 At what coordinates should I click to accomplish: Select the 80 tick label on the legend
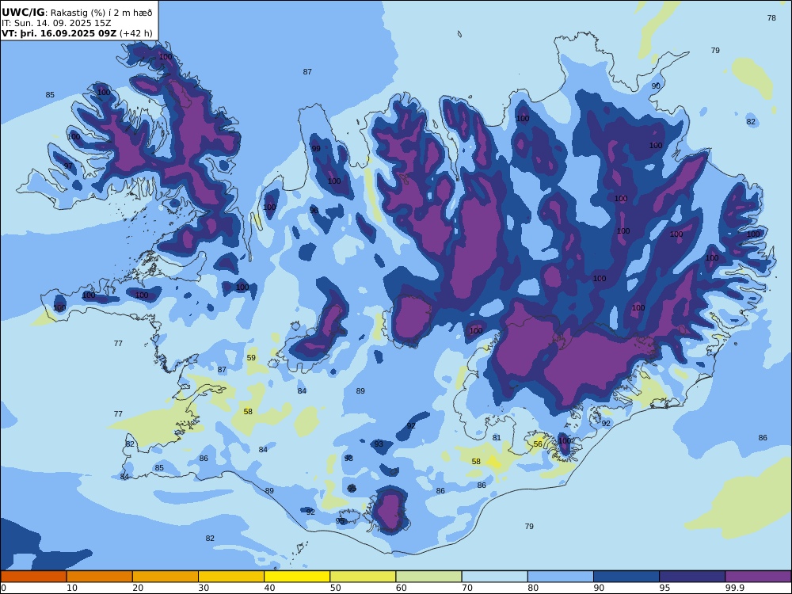tap(533, 588)
